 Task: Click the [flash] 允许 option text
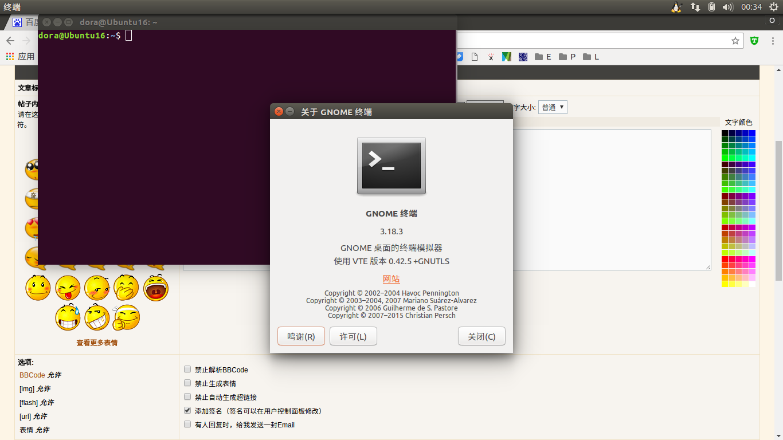pyautogui.click(x=36, y=403)
